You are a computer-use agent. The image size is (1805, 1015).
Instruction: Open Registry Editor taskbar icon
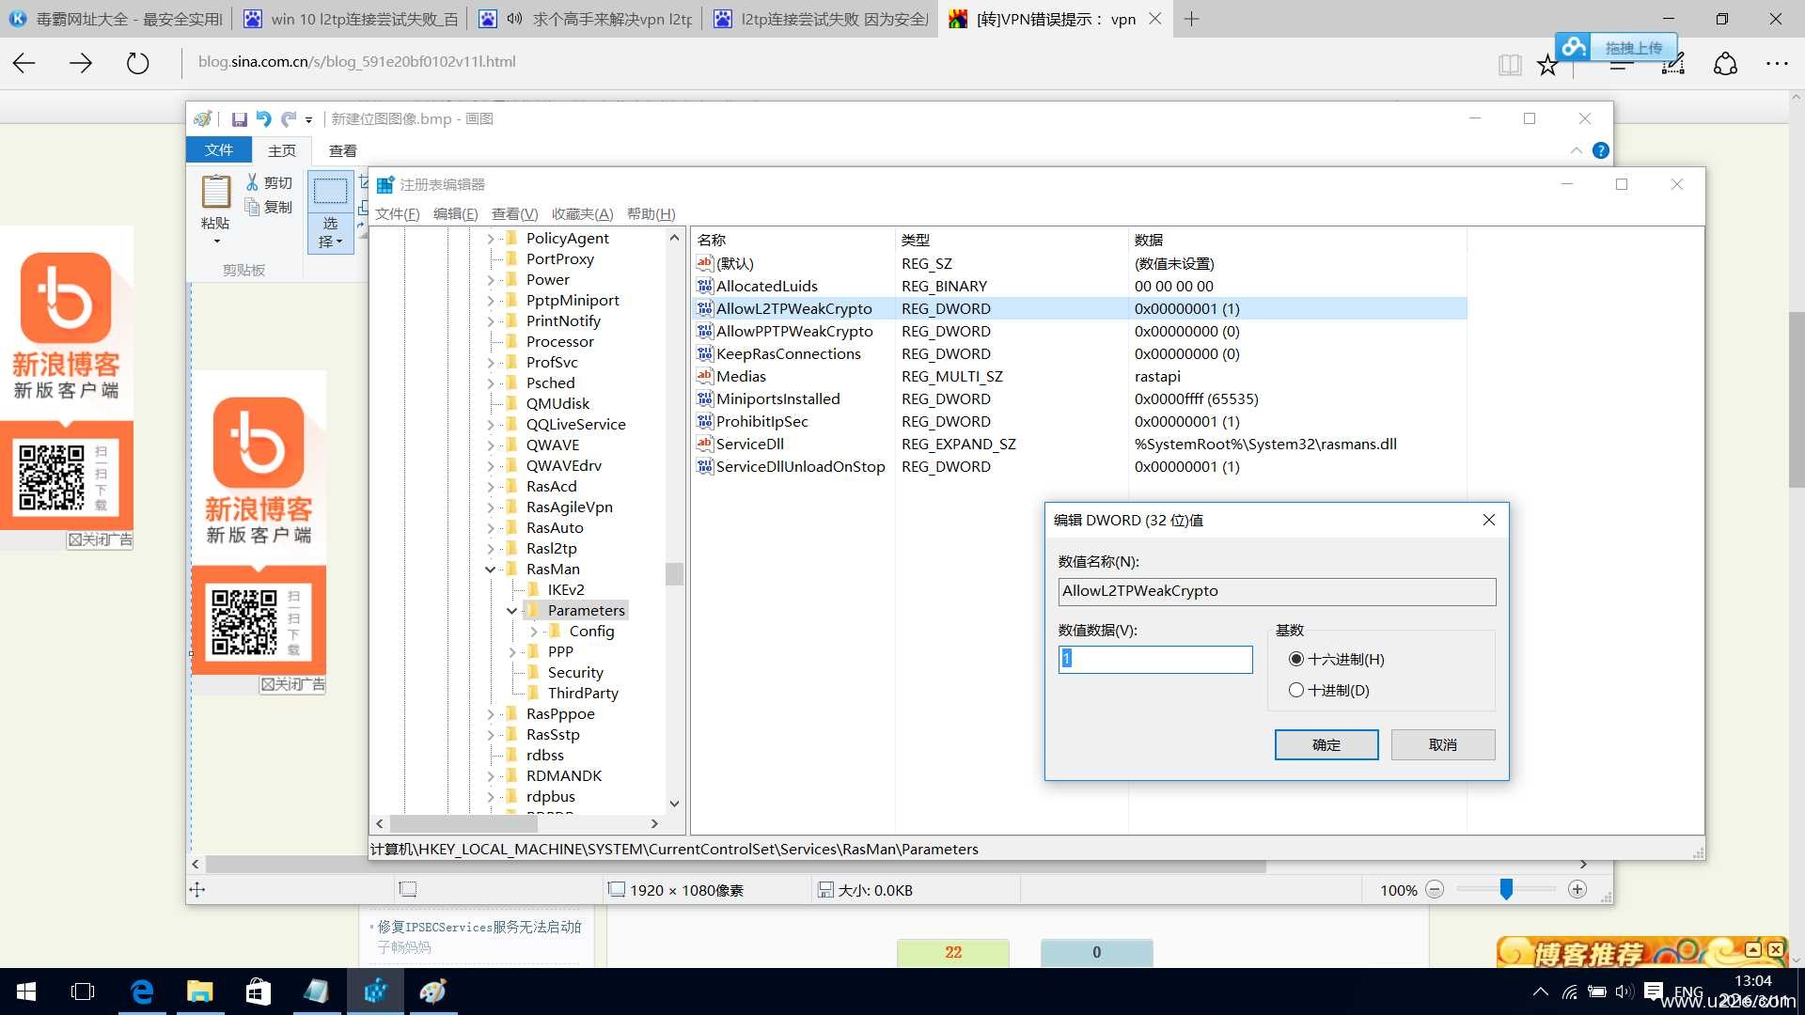pyautogui.click(x=375, y=992)
